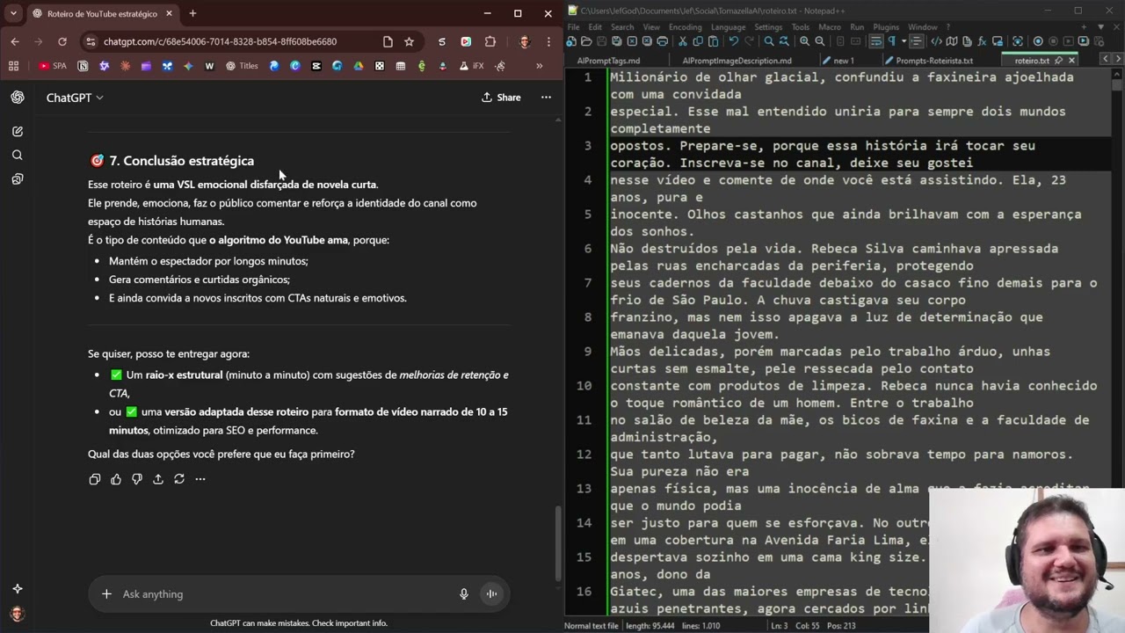The width and height of the screenshot is (1125, 633).
Task: Click the Share button in ChatGPT
Action: coord(501,98)
